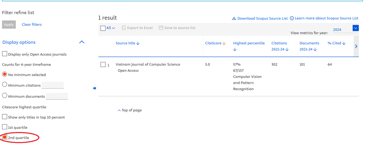Open the metrics year dropdown button

pos(356,28)
